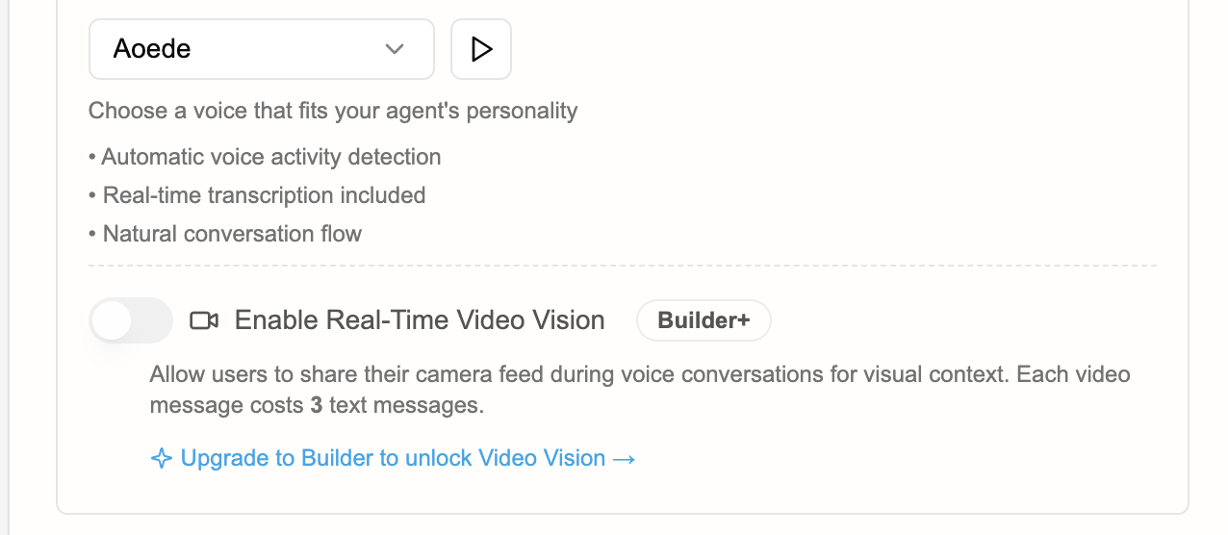1228x535 pixels.
Task: Click the sparkle icon beside Upgrade link
Action: coord(162,459)
